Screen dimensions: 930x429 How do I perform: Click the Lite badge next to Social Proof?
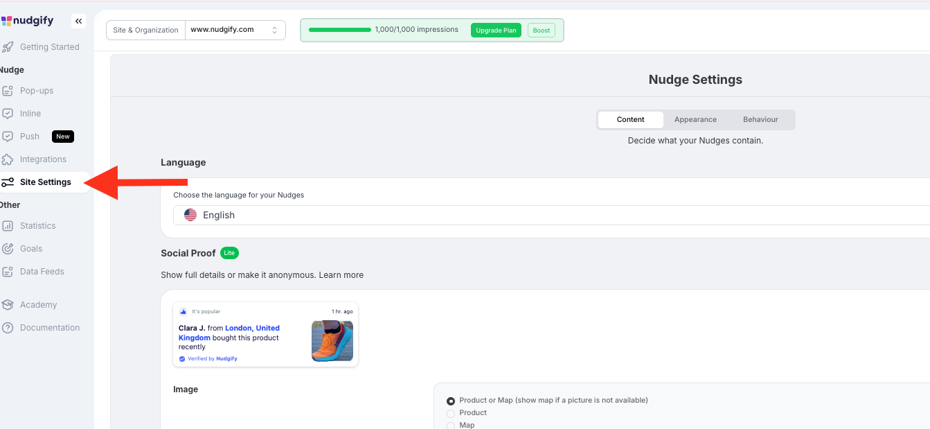pos(229,253)
